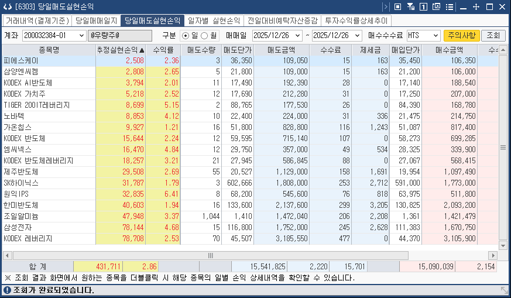Click the account name field @우량주@
The width and height of the screenshot is (511, 298).
pos(120,36)
